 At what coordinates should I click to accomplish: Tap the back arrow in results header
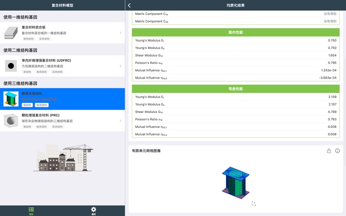click(129, 5)
